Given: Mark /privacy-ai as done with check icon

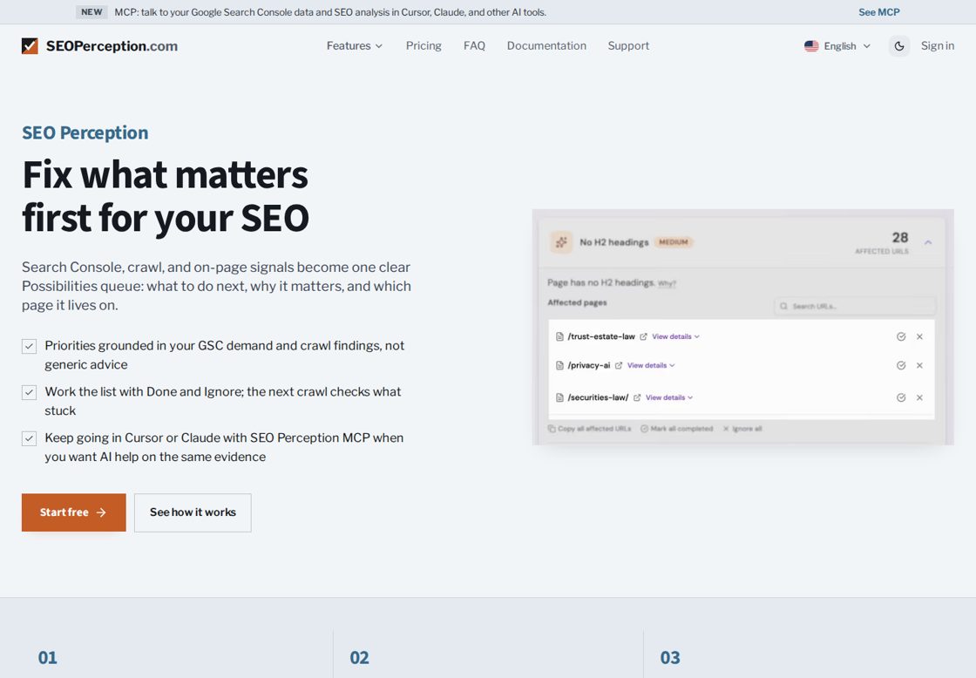Looking at the screenshot, I should (x=901, y=365).
